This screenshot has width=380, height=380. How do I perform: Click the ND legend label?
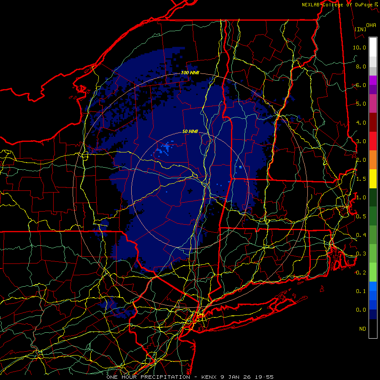[363, 329]
